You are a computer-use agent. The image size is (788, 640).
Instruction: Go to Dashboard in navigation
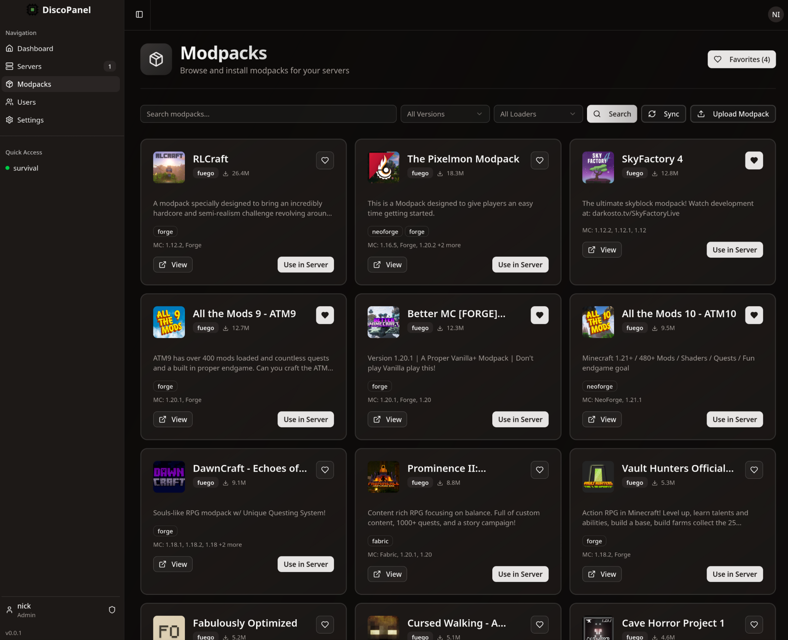tap(61, 48)
